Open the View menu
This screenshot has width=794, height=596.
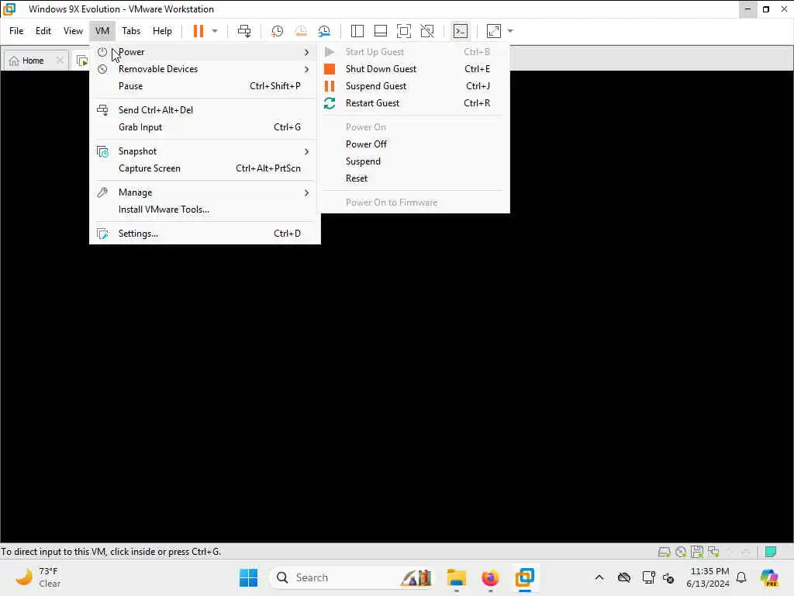[73, 31]
